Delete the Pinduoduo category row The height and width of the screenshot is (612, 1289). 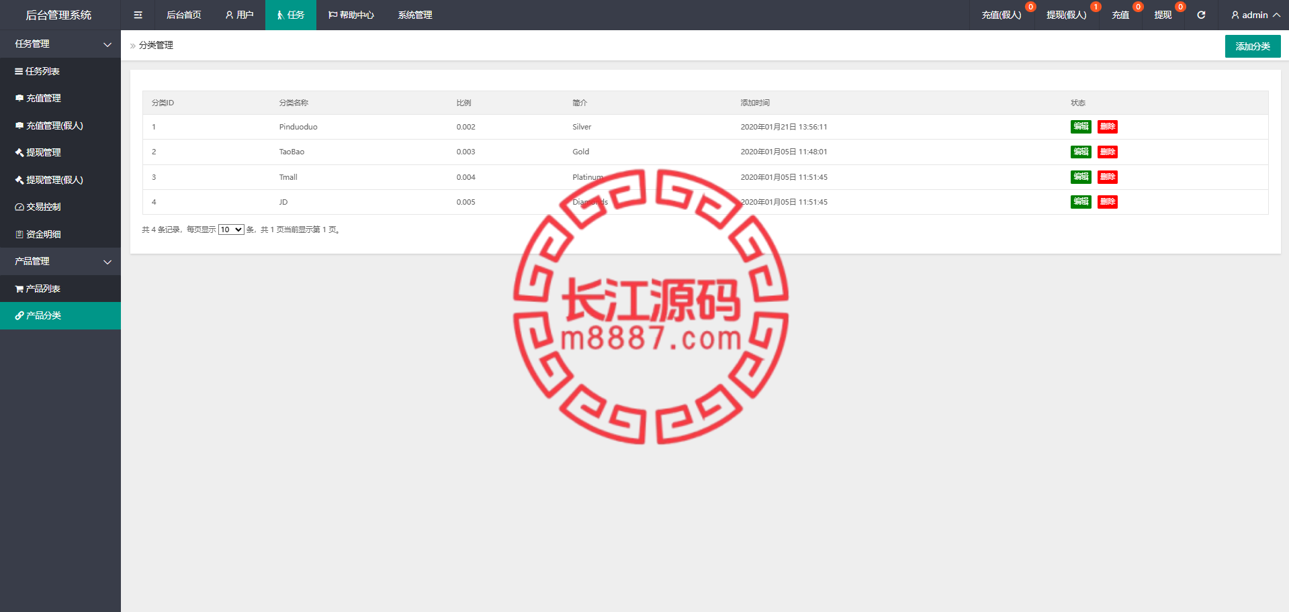pos(1108,126)
